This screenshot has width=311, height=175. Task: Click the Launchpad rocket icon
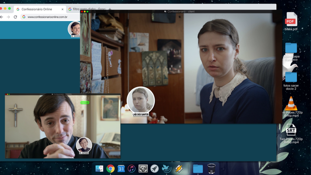(155, 169)
